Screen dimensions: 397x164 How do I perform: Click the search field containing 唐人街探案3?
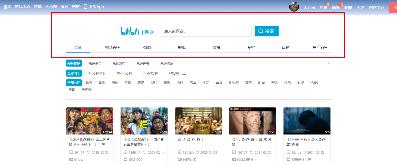206,31
